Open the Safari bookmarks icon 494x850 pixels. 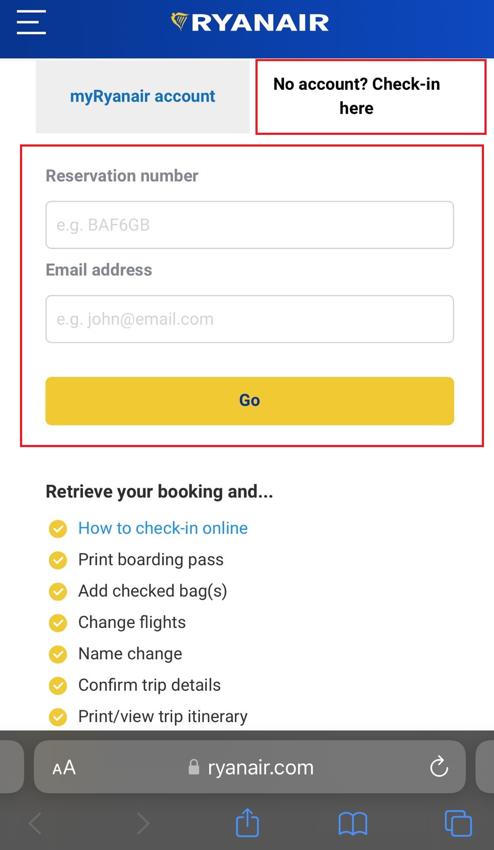353,822
